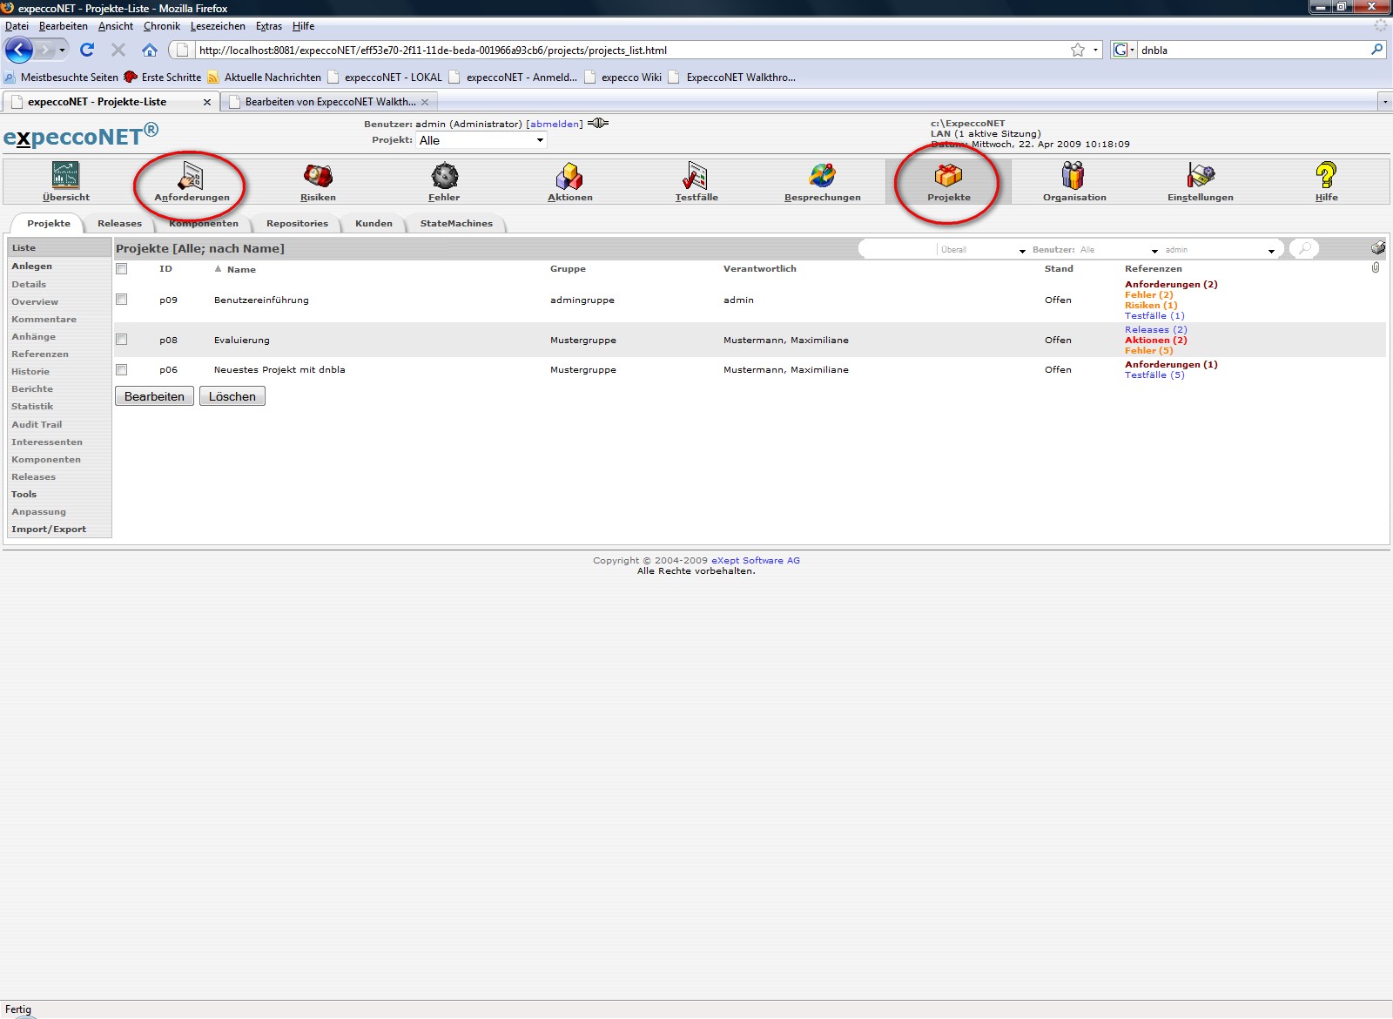Click the printer icon in list header
The image size is (1393, 1019).
[x=1377, y=248]
